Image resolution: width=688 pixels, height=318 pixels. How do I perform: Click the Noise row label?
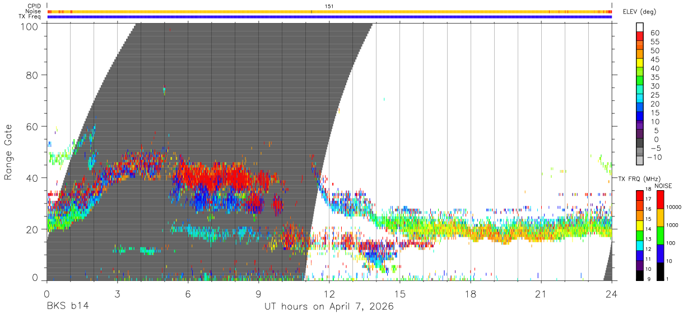[34, 11]
